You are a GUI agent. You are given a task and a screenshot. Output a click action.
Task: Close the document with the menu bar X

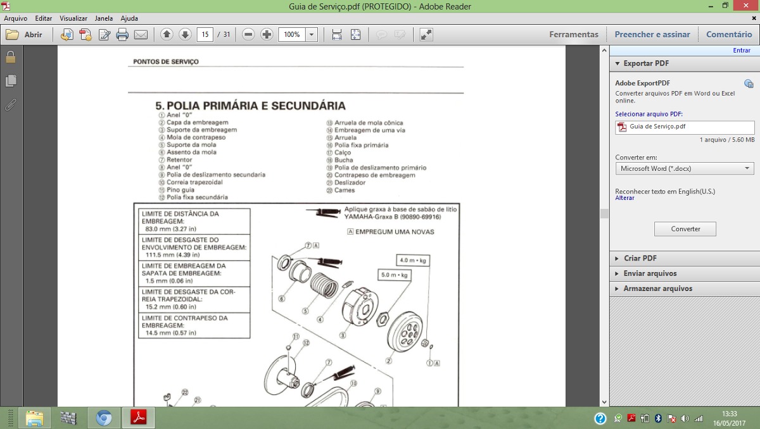pos(754,18)
